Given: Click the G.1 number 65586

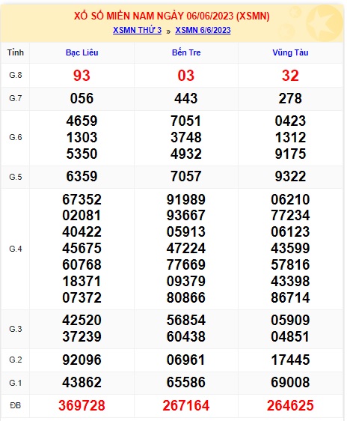Looking at the screenshot, I should coord(186,383).
